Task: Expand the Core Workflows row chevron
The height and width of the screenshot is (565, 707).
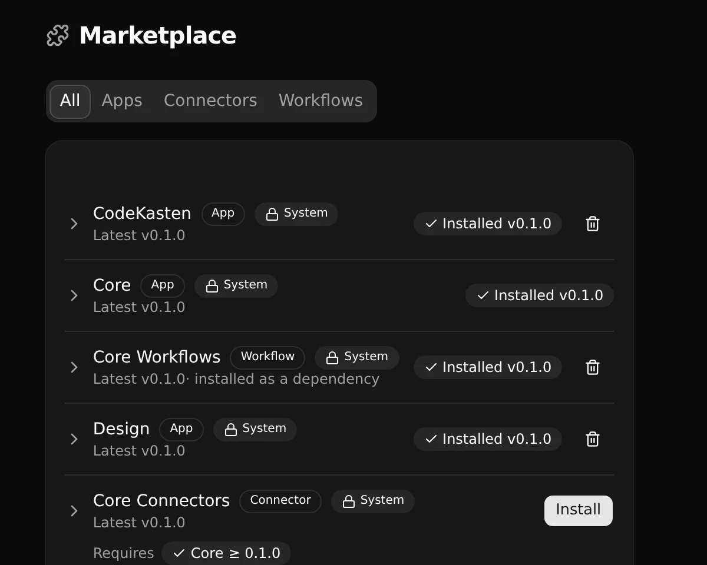Action: click(74, 367)
